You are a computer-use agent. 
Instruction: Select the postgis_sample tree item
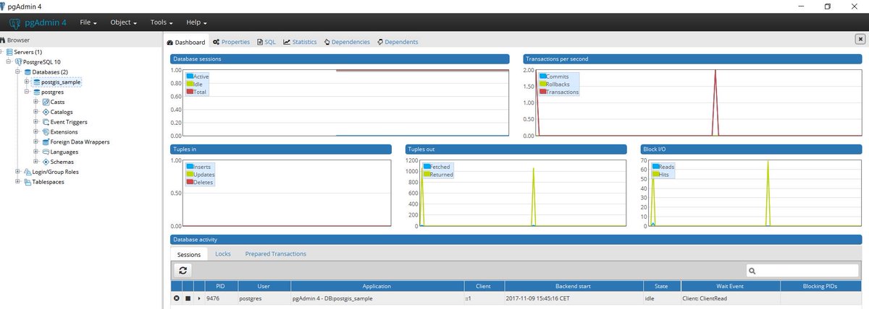[x=61, y=82]
